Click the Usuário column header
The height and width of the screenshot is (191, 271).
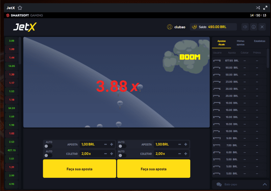217,53
